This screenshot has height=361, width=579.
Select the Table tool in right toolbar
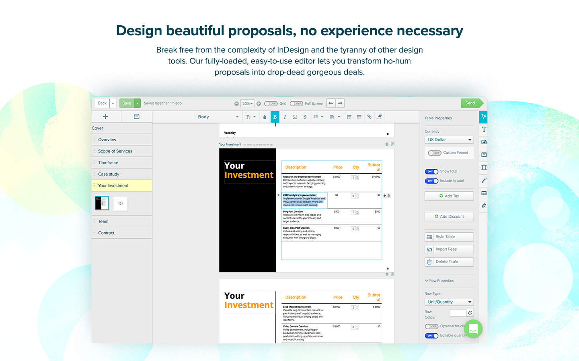pos(484,193)
